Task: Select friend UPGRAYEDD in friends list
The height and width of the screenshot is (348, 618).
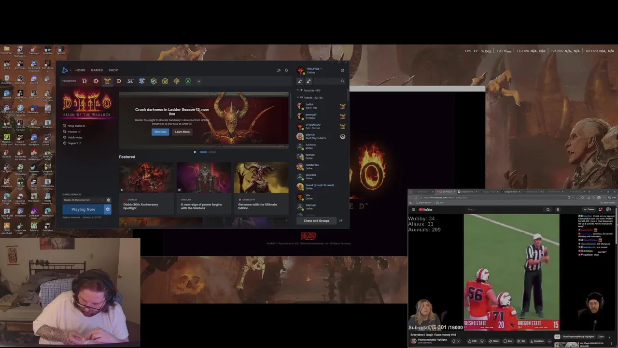Action: [322, 126]
